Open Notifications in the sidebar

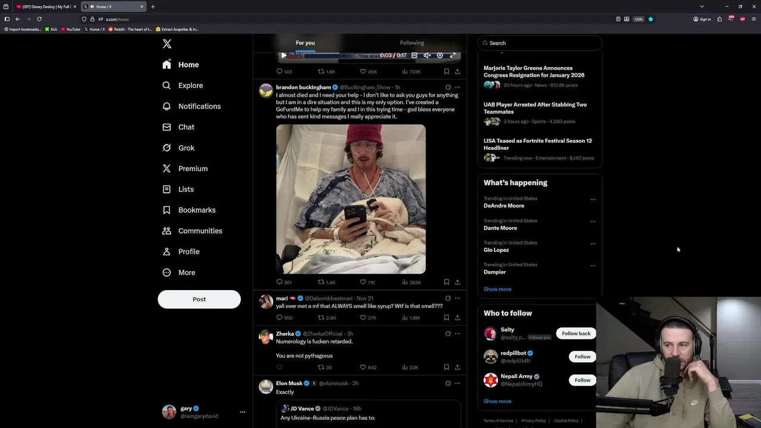pyautogui.click(x=191, y=106)
